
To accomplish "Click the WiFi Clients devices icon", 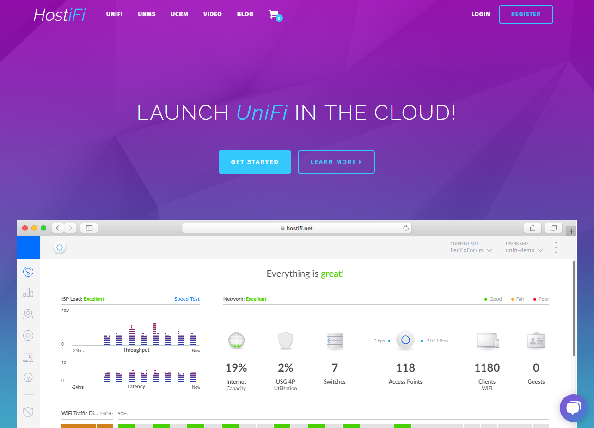I will click(x=487, y=341).
